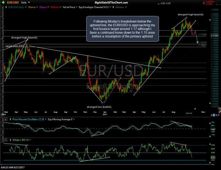Click the R3 pivot level label
This screenshot has height=170, width=221.
tap(131, 67)
